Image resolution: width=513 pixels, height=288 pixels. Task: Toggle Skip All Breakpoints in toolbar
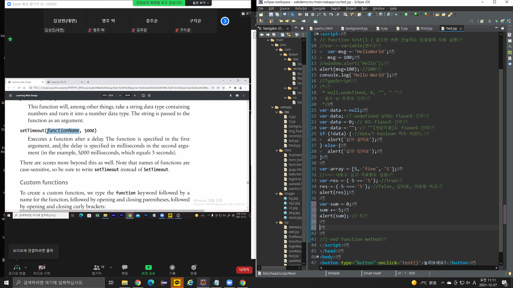point(292,14)
